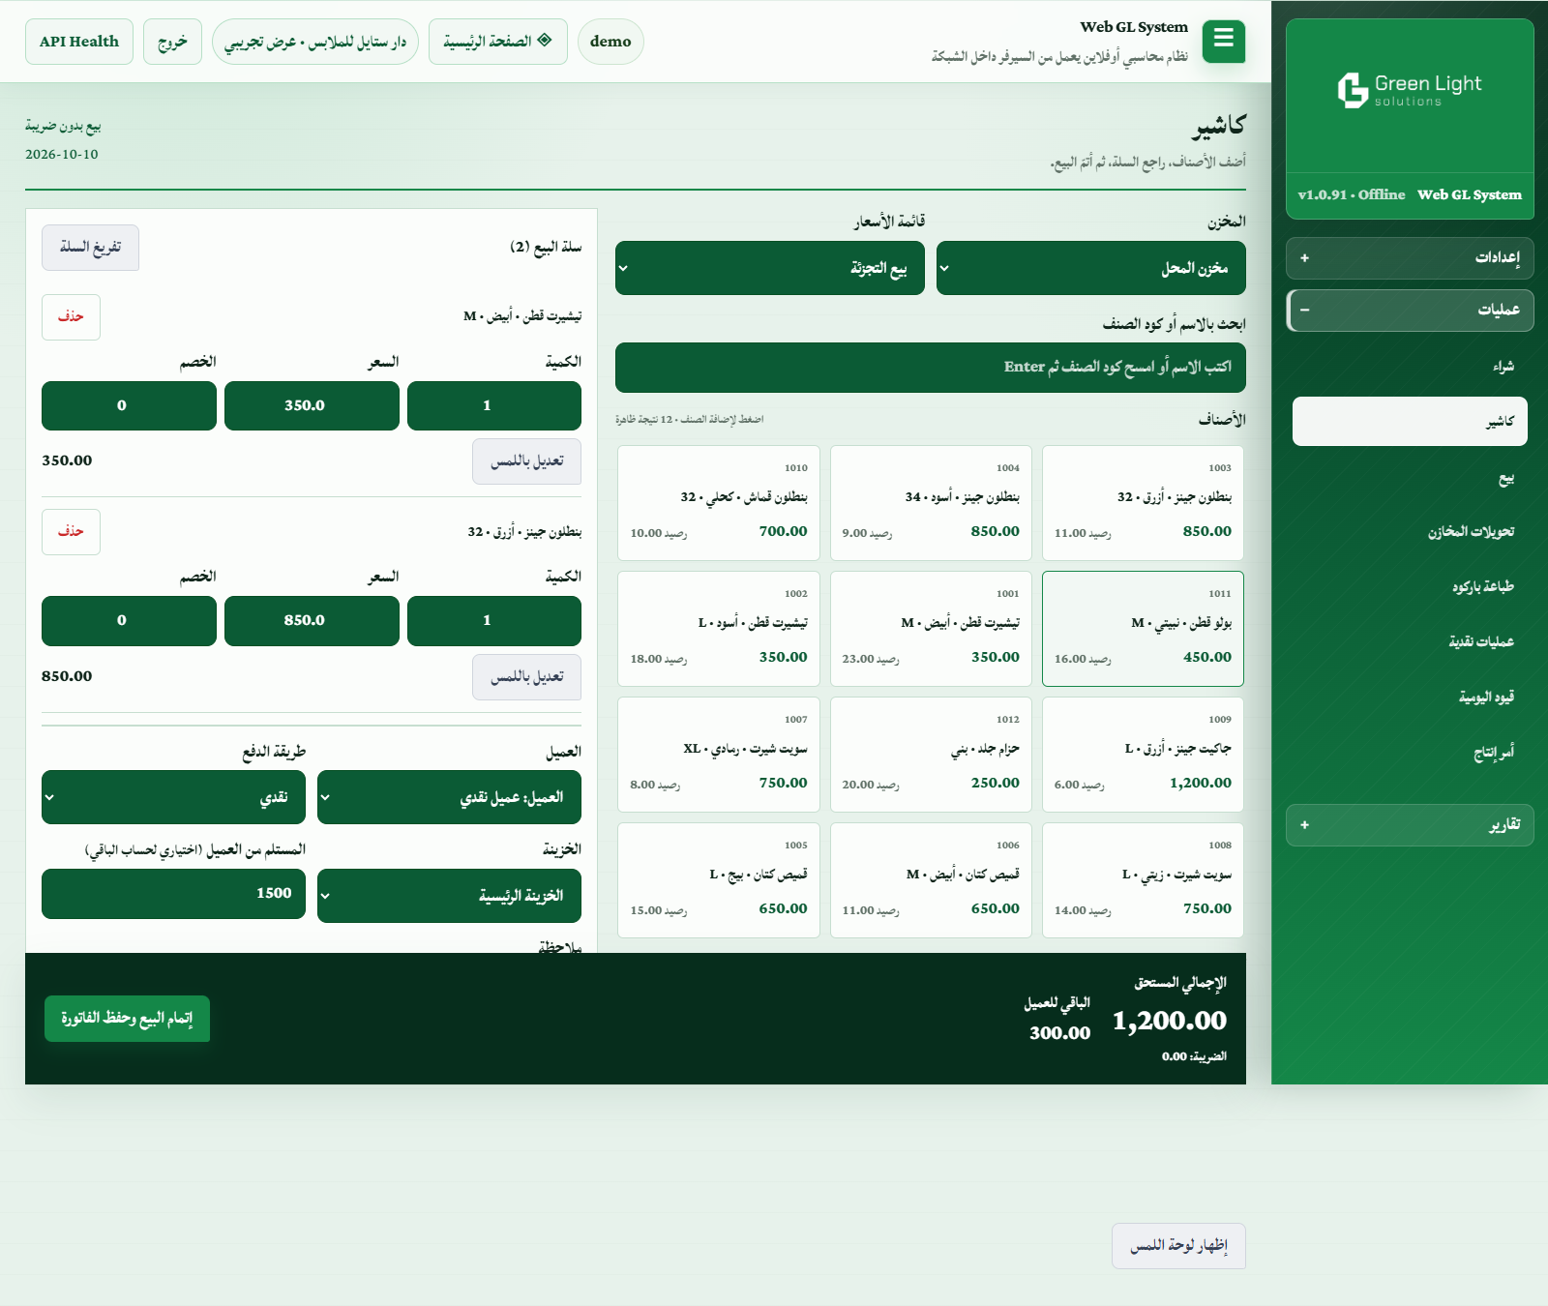Click the 850.0 price field in cart
The image size is (1548, 1306).
tap(312, 620)
